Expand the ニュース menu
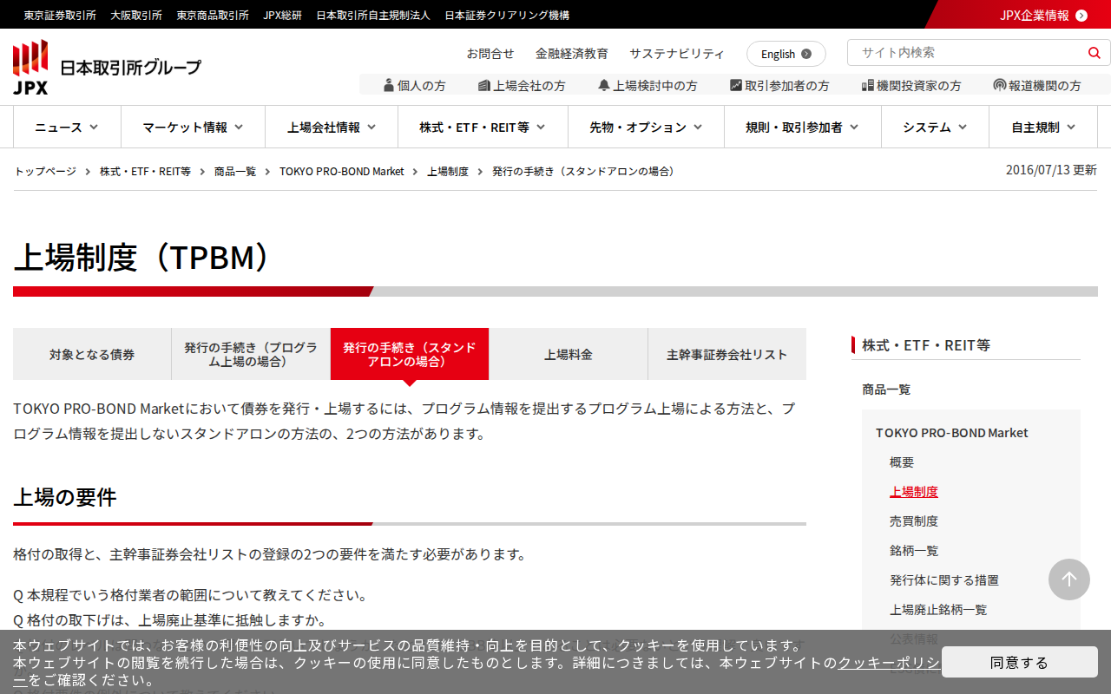 [x=67, y=127]
